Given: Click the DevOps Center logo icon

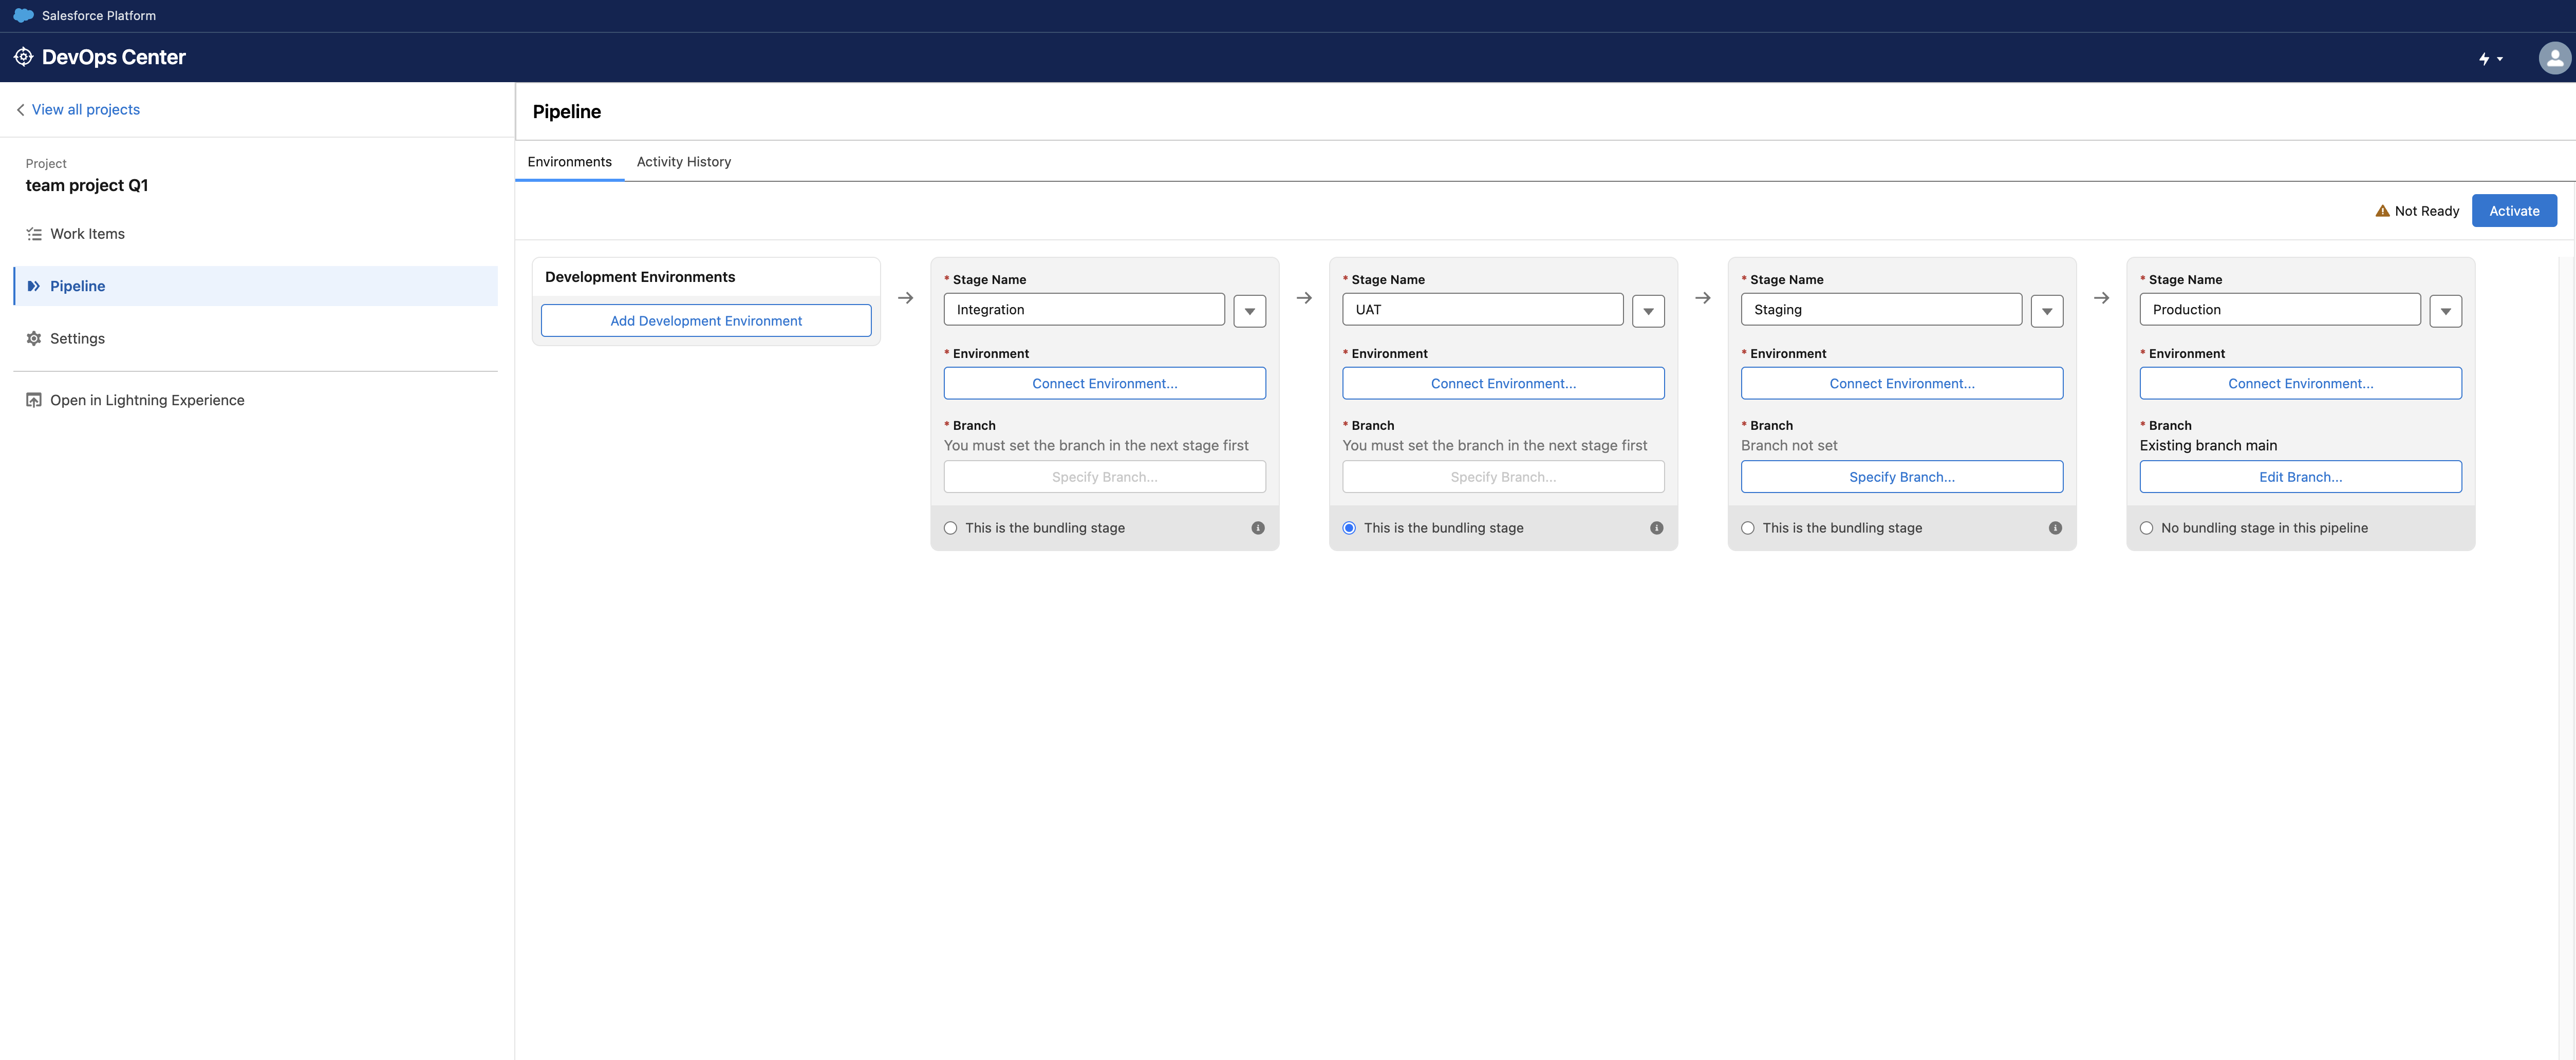Looking at the screenshot, I should [23, 57].
